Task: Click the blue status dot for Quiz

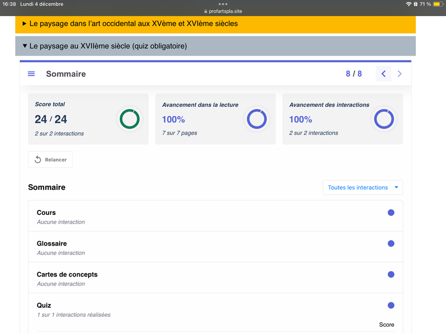Action: [391, 306]
